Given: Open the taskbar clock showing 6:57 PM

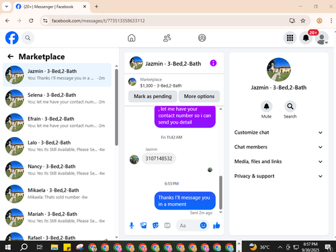Looking at the screenshot, I should point(310,247).
